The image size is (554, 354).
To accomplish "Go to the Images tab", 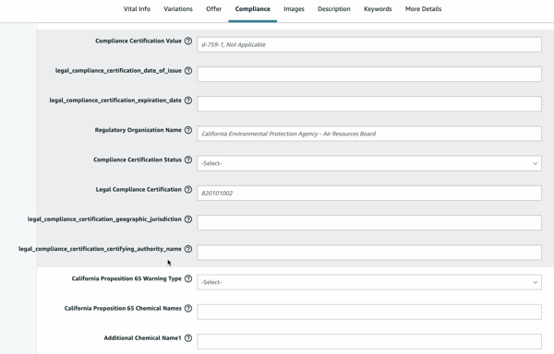I will click(294, 9).
